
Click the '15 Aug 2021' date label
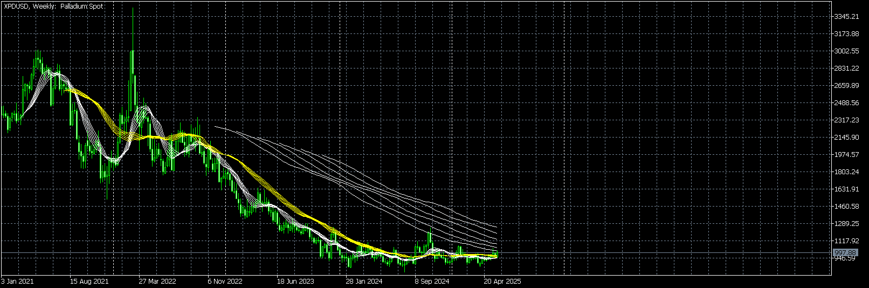point(89,281)
